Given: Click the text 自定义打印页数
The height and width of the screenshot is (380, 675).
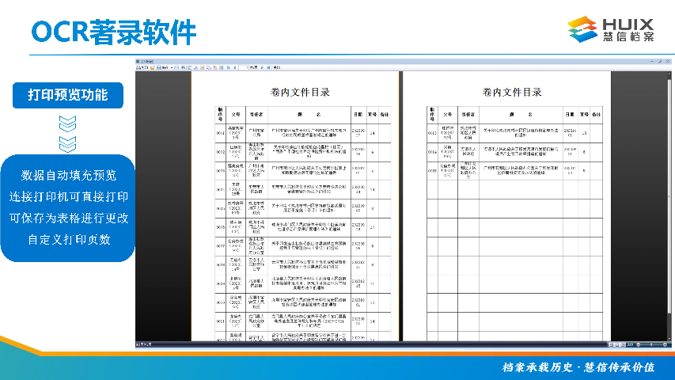Looking at the screenshot, I should [x=69, y=240].
